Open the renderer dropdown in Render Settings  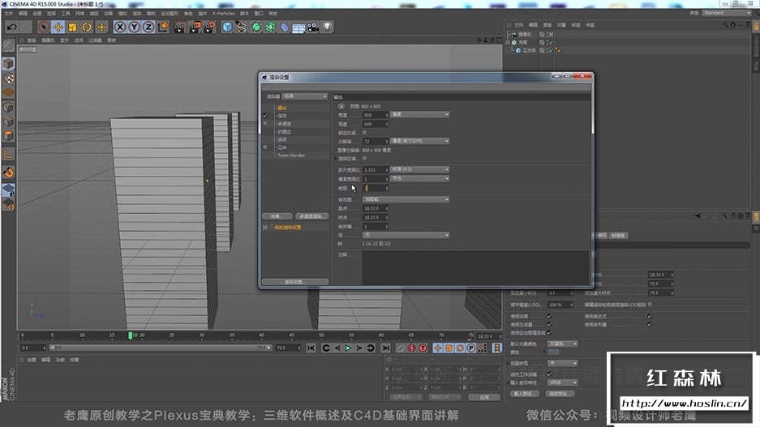(305, 96)
